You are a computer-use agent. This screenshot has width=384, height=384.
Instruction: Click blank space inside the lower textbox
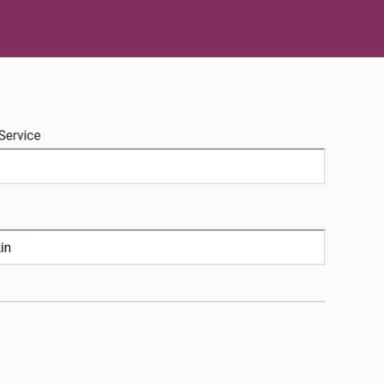tap(172, 248)
